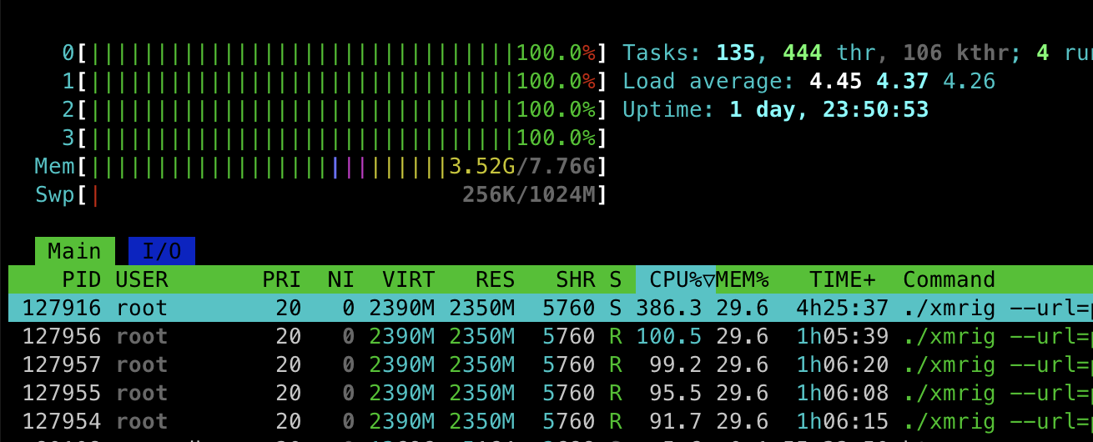Click the R state of PID 127955

tap(616, 393)
